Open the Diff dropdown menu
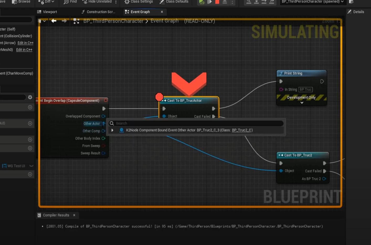The height and width of the screenshot is (245, 371). click(46, 2)
